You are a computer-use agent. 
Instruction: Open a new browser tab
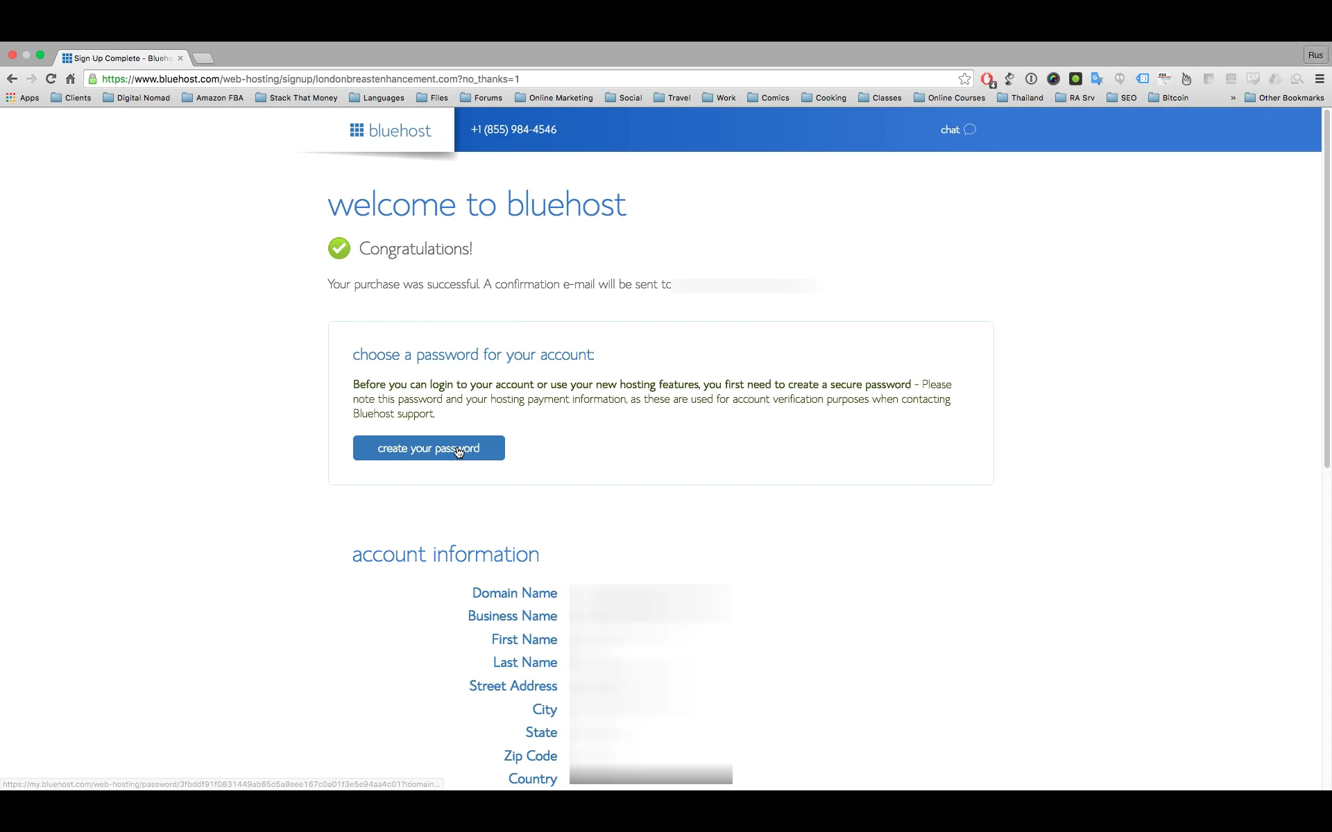(x=203, y=58)
